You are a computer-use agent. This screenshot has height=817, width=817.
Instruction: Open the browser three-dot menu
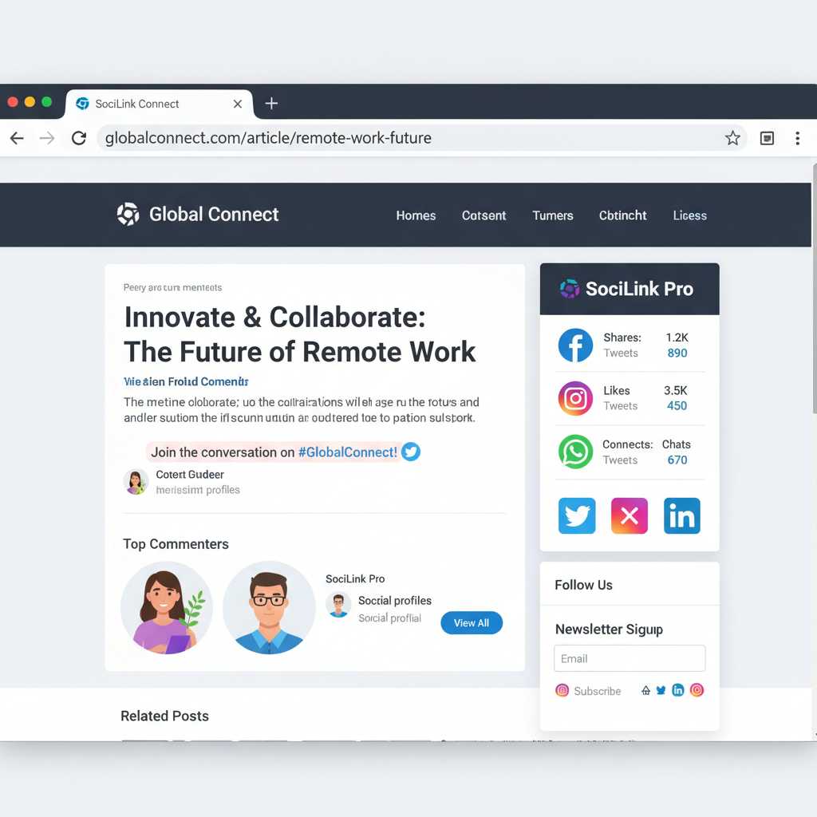click(x=797, y=138)
